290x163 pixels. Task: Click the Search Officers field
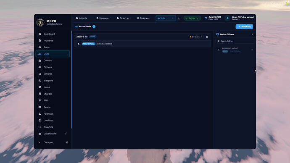tap(235, 41)
